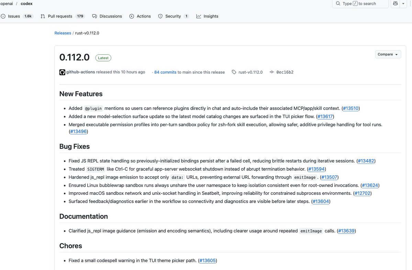Viewport: 412px width, 270px height.
Task: Open commit 0ec16b2
Action: coord(285,72)
